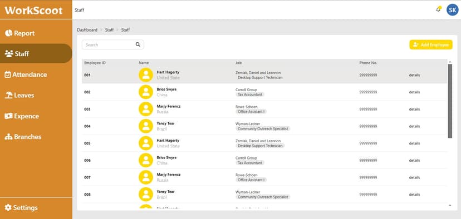Viewport: 461px width, 219px height.
Task: Click the Dashboard breadcrumb link
Action: click(87, 30)
